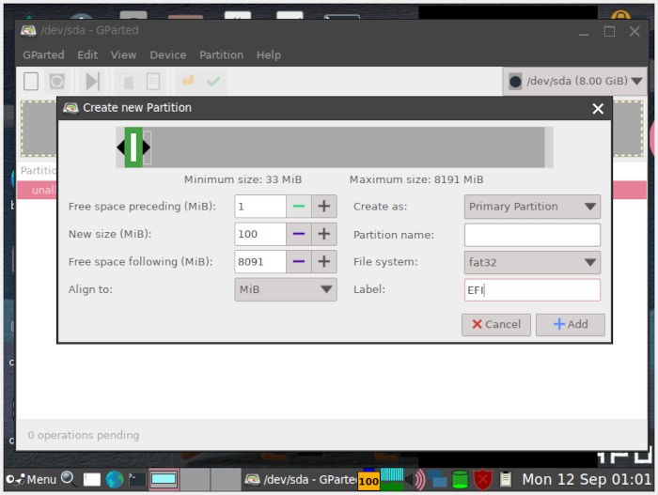
Task: Click the Label field containing EFI
Action: [x=532, y=290]
